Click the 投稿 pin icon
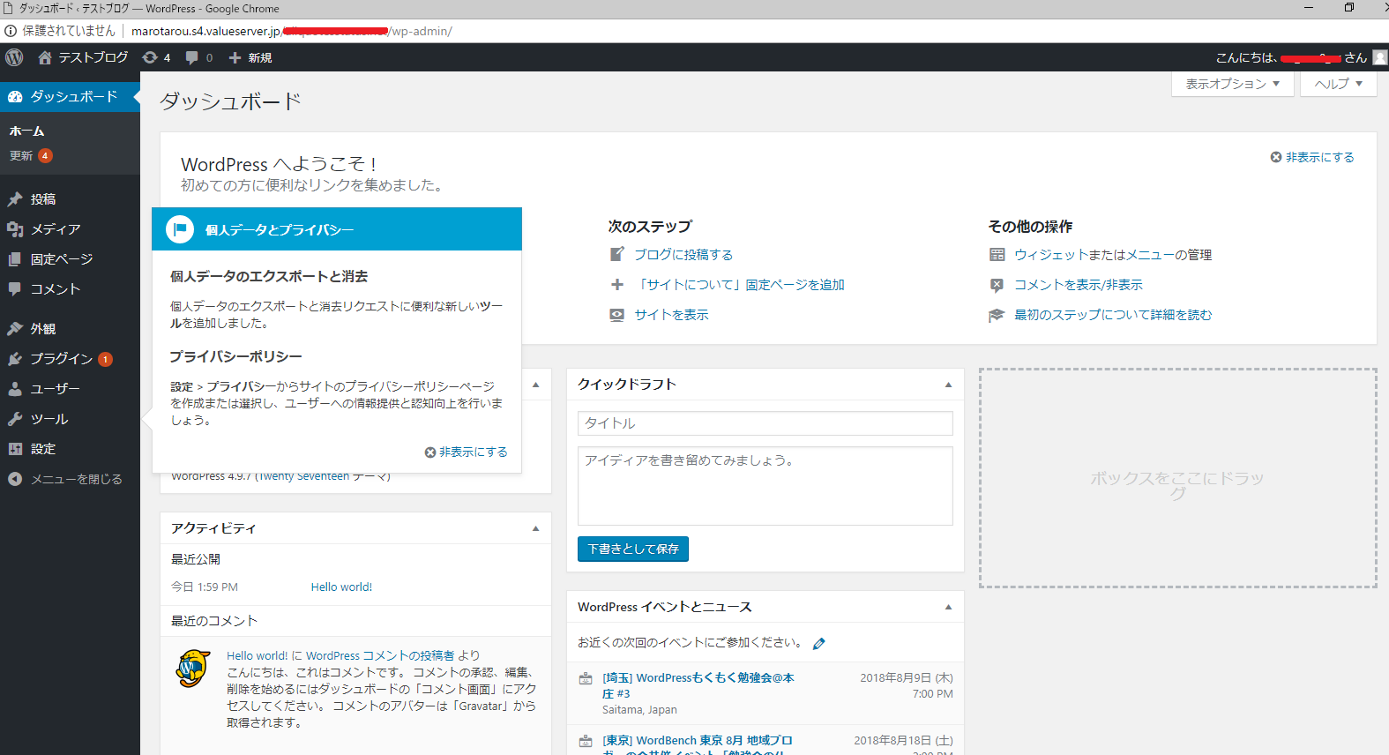 15,199
